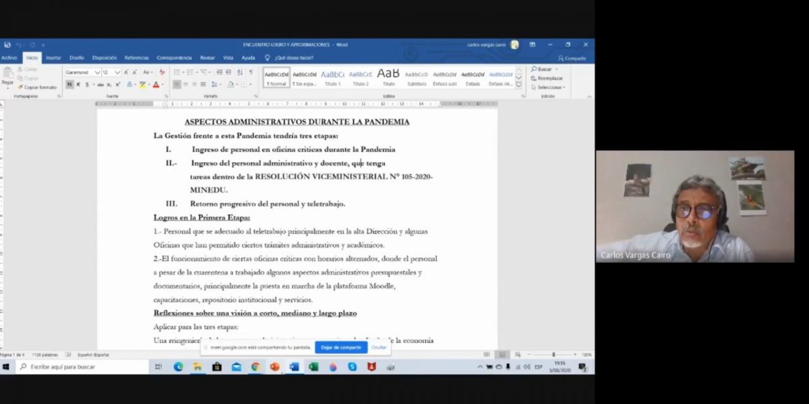This screenshot has height=404, width=809.
Task: Open the font size 12 dropdown
Action: [118, 72]
